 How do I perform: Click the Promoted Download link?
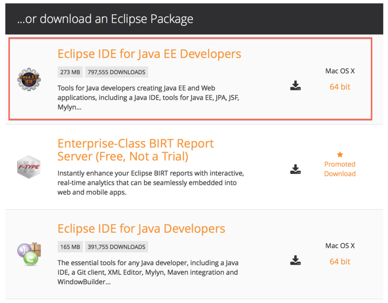tap(339, 169)
